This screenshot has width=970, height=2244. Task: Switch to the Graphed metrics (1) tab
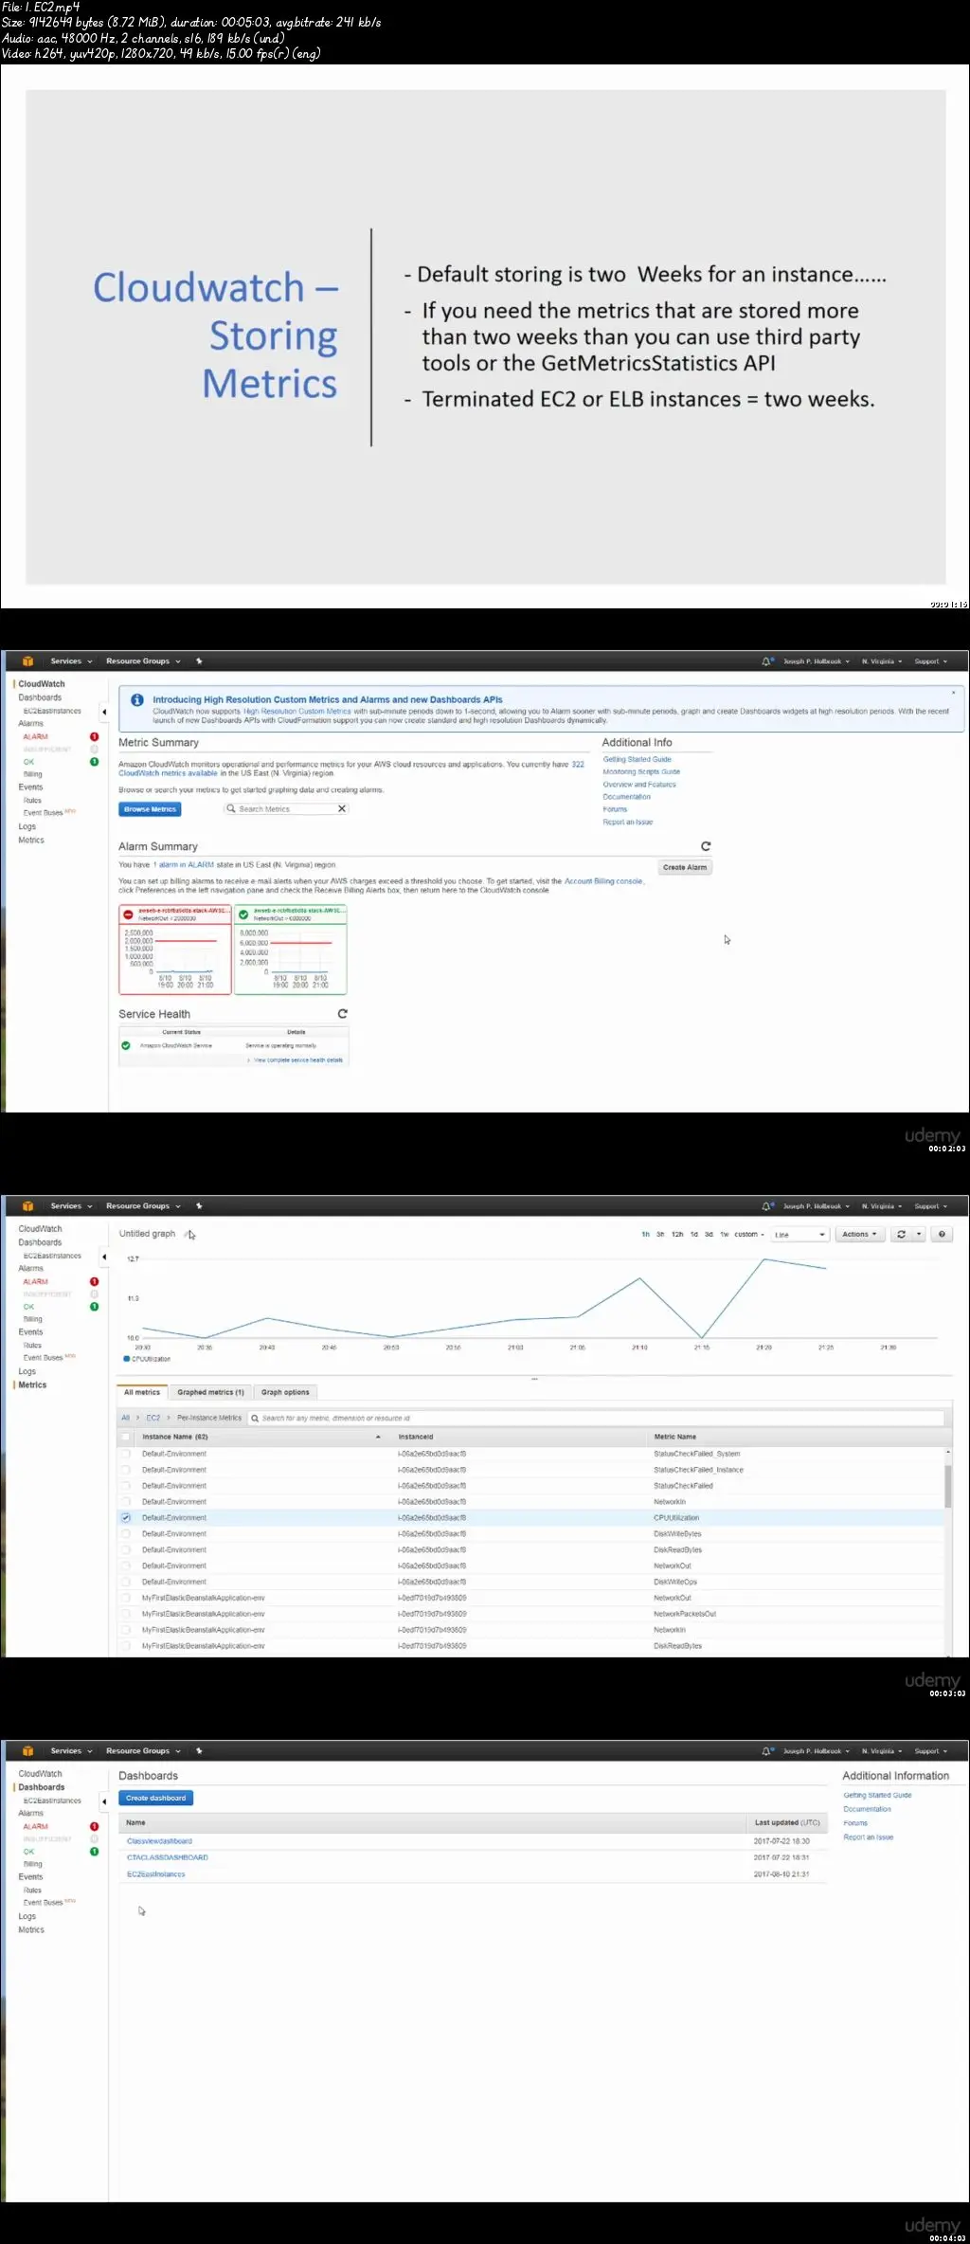click(210, 1392)
